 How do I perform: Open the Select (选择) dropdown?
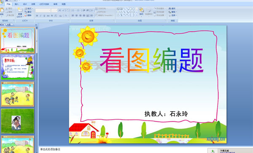coord(173,15)
